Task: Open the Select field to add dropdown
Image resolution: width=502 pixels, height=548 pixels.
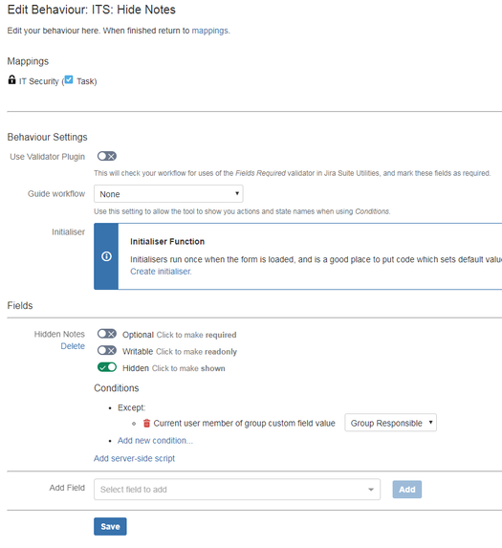Action: pos(237,490)
